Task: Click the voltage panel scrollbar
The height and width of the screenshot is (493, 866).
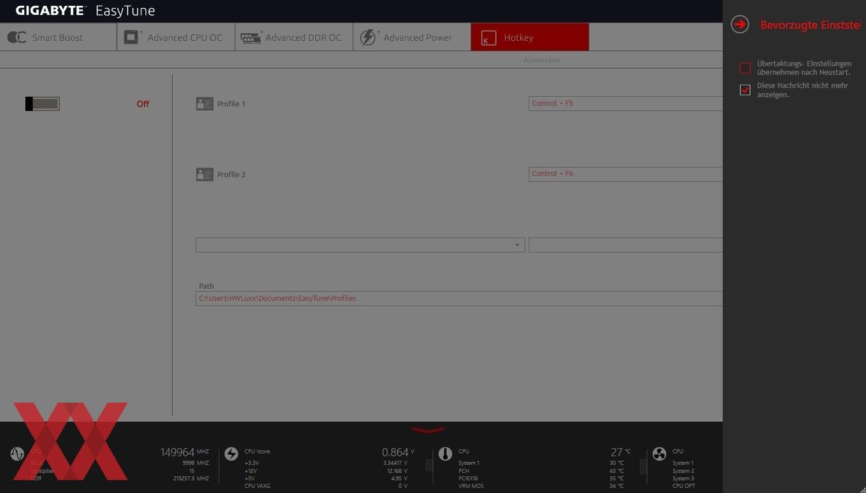Action: [429, 466]
